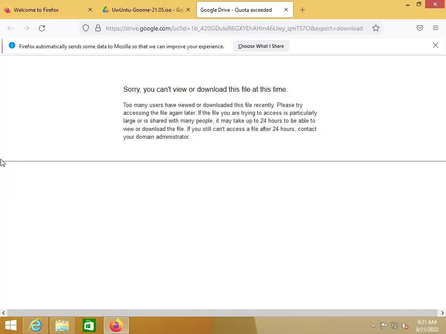Open Windows Start button

point(11,325)
